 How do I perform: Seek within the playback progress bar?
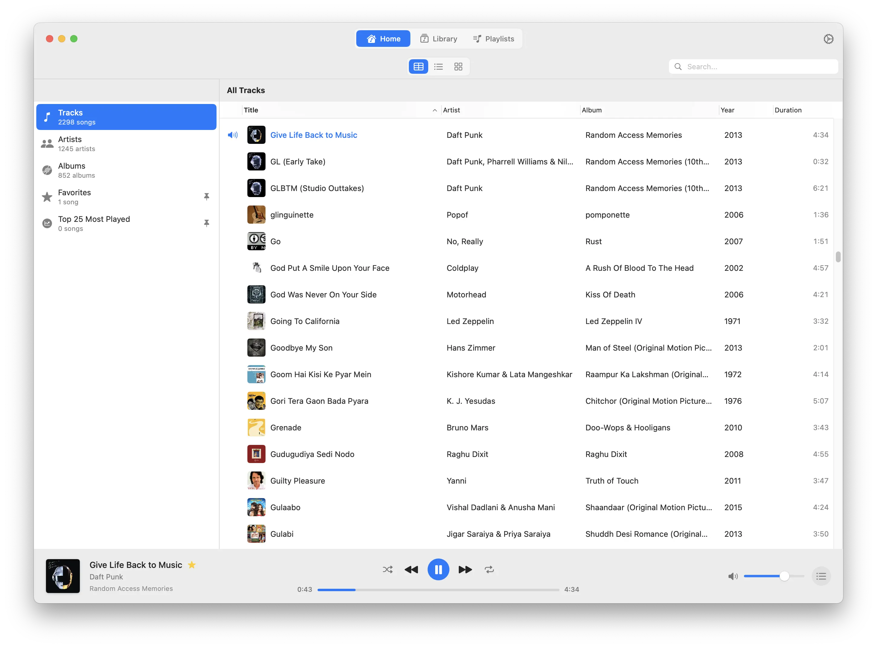pos(438,590)
